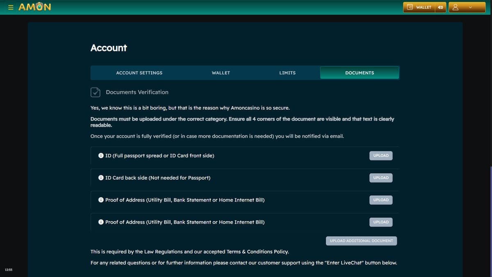Switch to the Account Settings tab
492x277 pixels.
coord(139,73)
